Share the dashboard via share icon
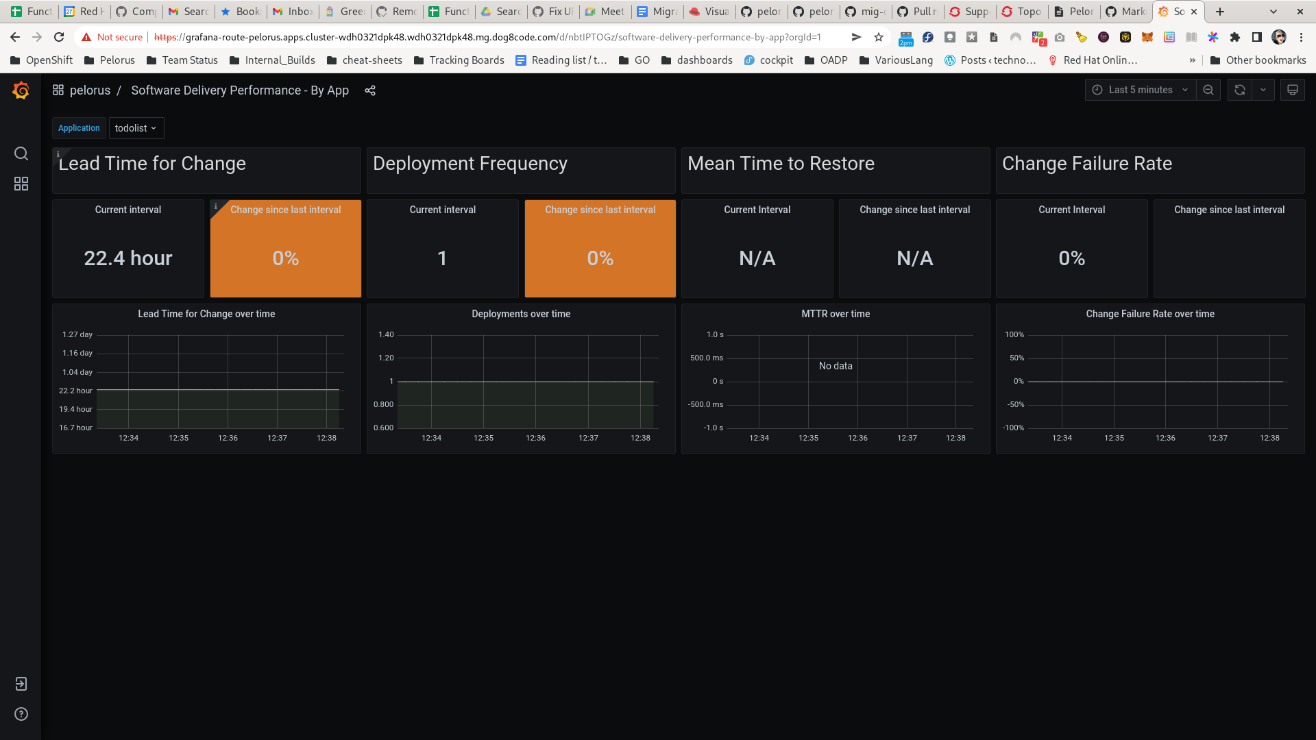 pos(370,90)
